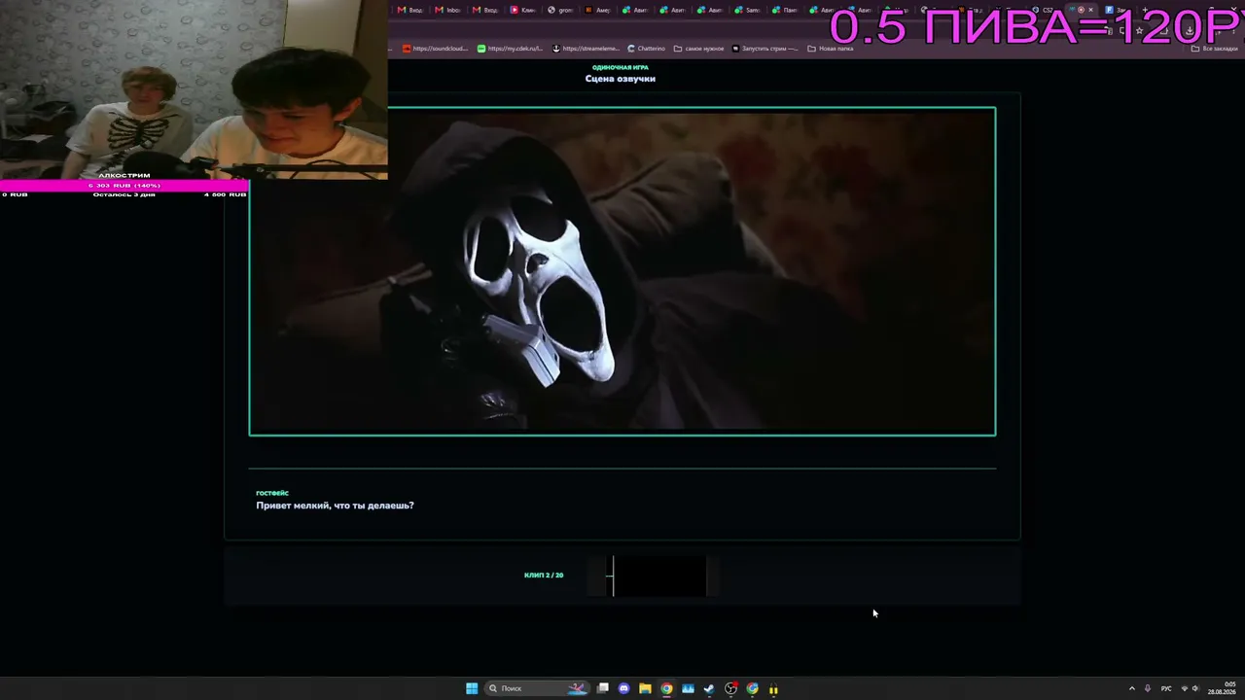The image size is (1245, 700).
Task: Expand the самое нужное bookmark folder
Action: point(699,49)
